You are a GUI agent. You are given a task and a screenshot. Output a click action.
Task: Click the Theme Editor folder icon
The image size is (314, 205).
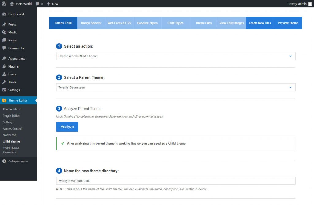(4, 100)
